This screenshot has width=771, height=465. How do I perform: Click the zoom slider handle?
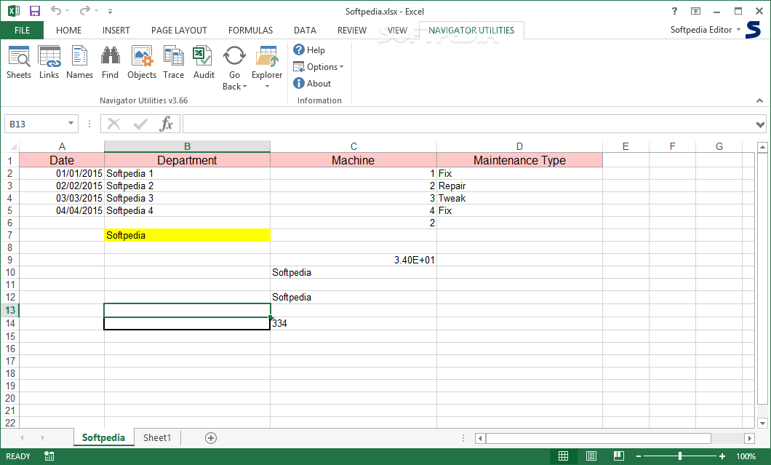680,457
